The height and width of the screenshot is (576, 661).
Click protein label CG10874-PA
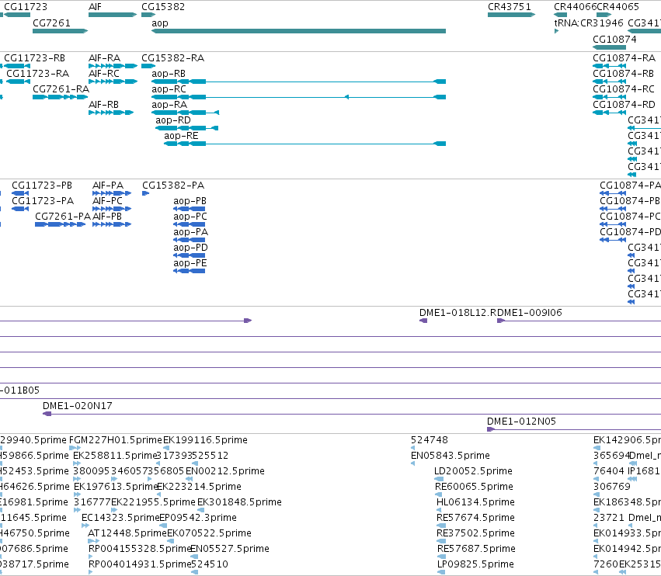coord(630,186)
